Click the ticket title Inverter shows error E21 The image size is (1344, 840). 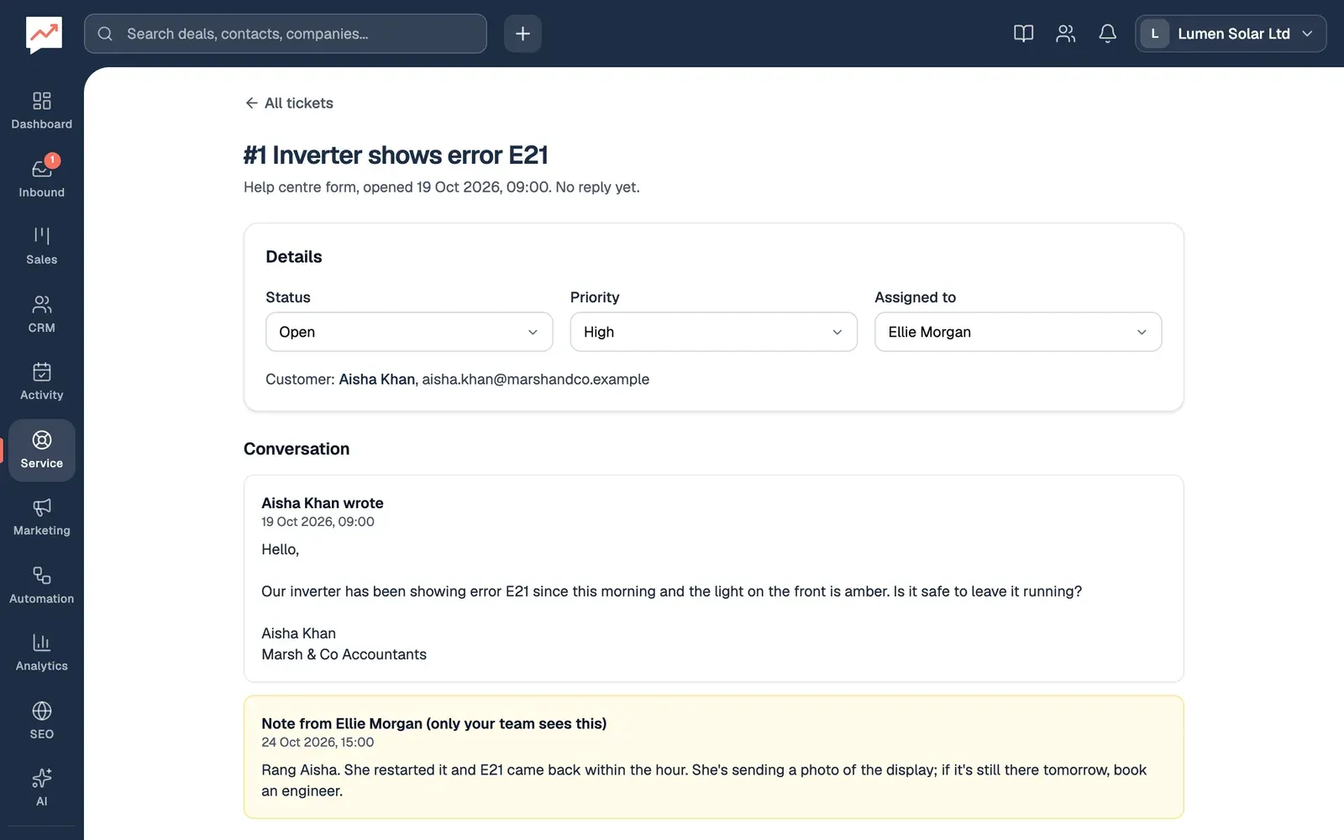396,155
